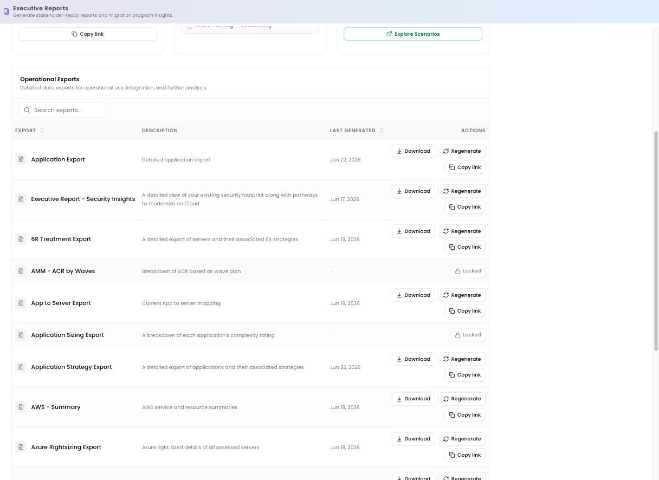Copy link for Executive Report - Security Insights

[465, 207]
